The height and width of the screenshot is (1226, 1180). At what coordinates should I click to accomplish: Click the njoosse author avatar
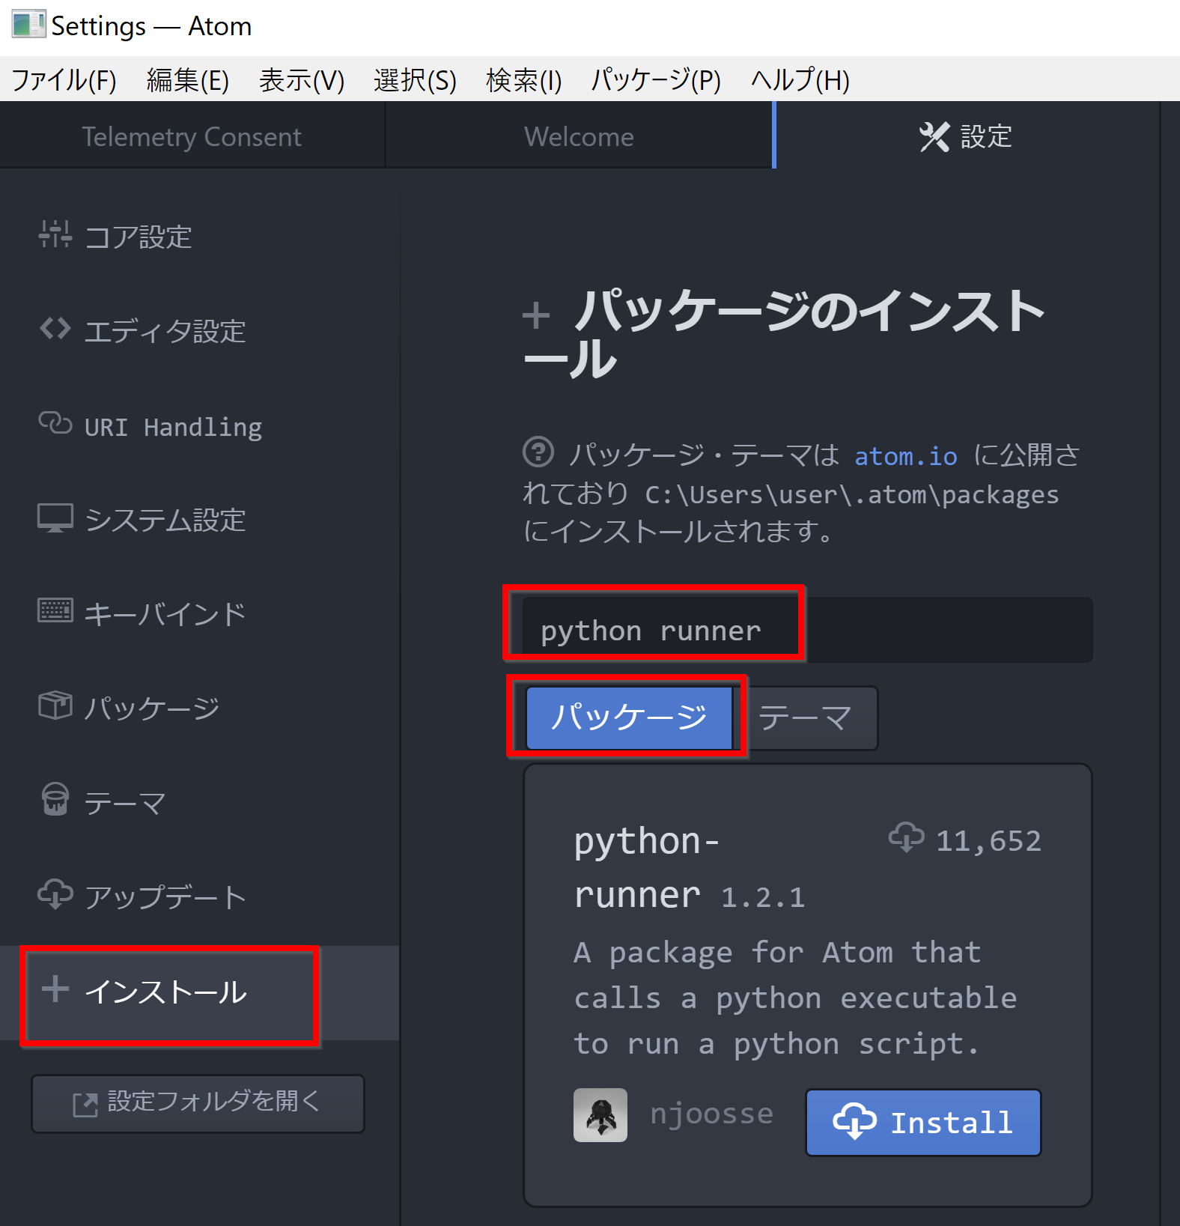pos(600,1115)
